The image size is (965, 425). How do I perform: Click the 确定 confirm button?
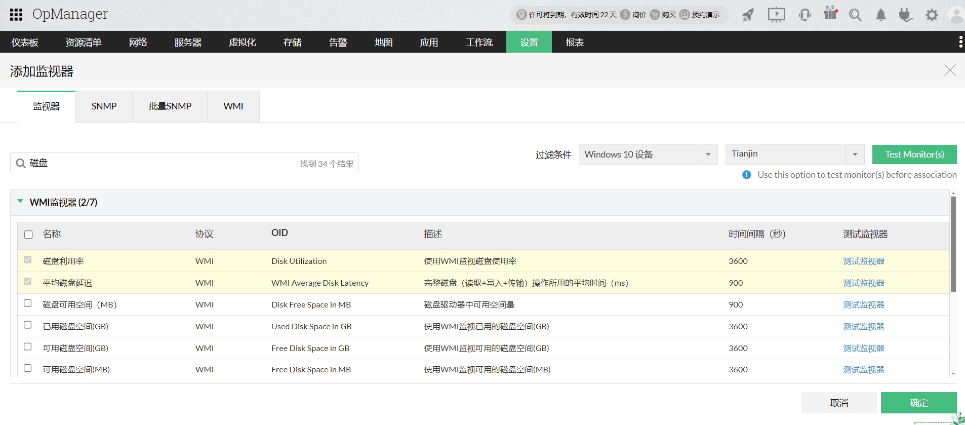pos(919,403)
